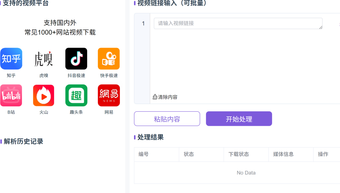Click the 操作 column header
The height and width of the screenshot is (193, 340).
click(323, 154)
